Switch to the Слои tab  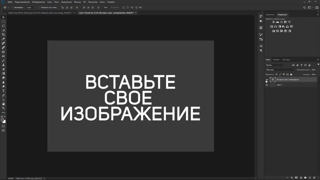coord(268,59)
